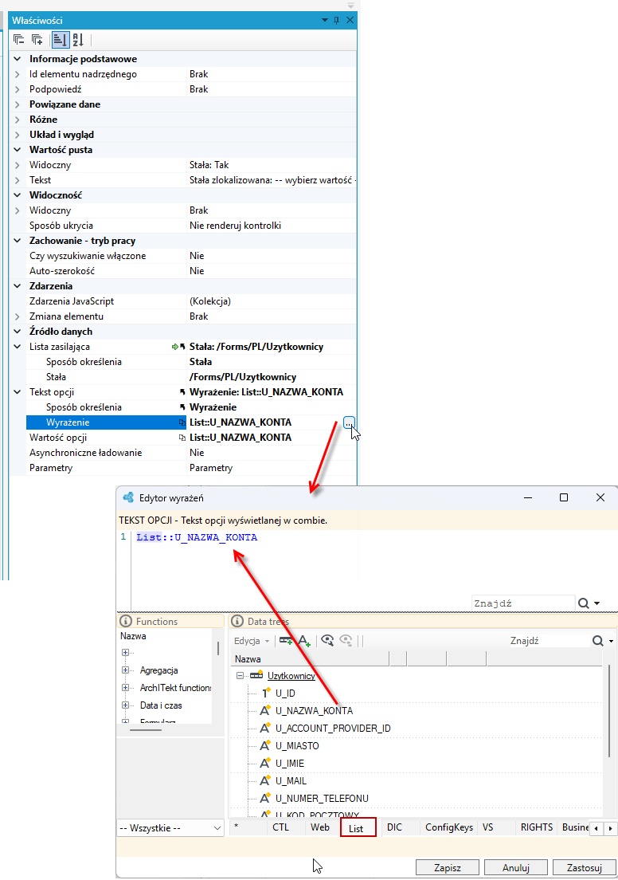Click the Data trees panel info icon
The width and height of the screenshot is (618, 880).
(238, 621)
